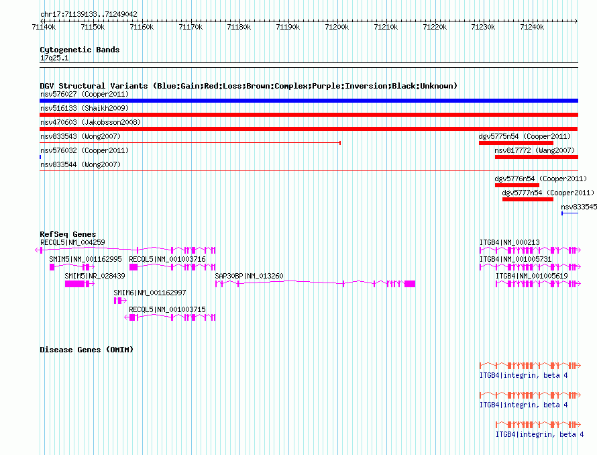Open dgv5776n54 (Cooper2011) label
Image resolution: width=597 pixels, height=455 pixels.
point(541,179)
